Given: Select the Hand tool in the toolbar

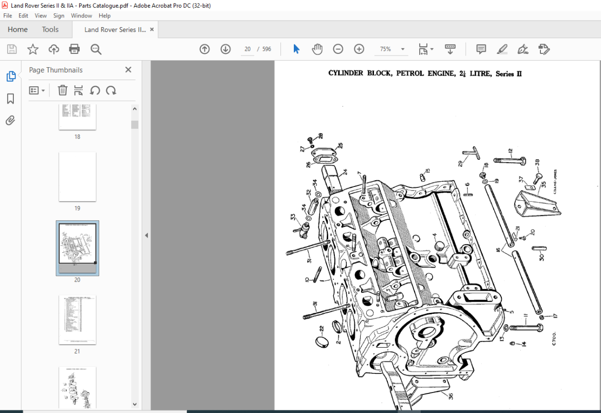Looking at the screenshot, I should pos(317,49).
